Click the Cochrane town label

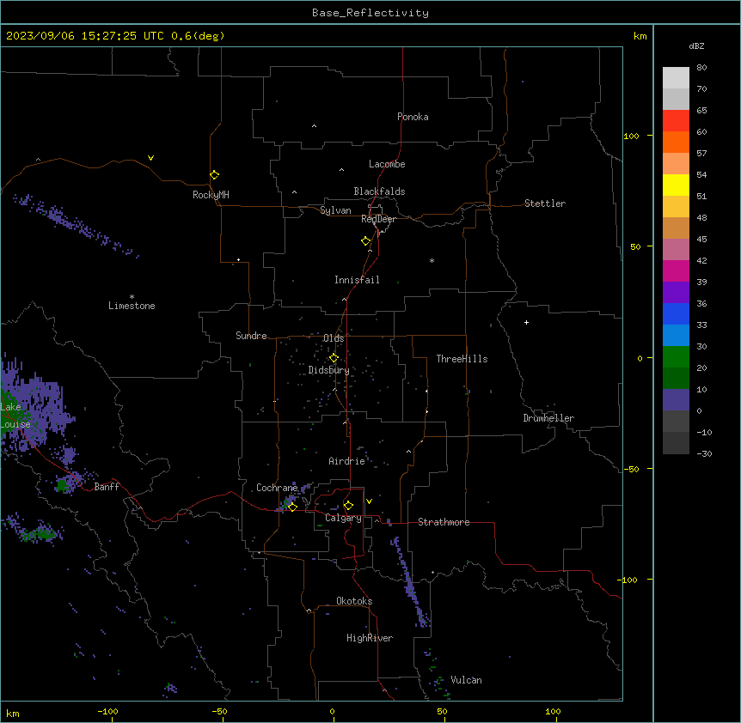pyautogui.click(x=277, y=488)
